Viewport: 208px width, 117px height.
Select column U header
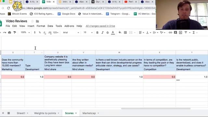click(x=58, y=53)
